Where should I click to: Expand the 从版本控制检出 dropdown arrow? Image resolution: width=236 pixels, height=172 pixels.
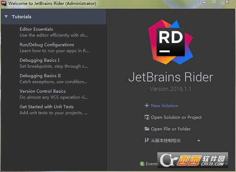pos(199,141)
